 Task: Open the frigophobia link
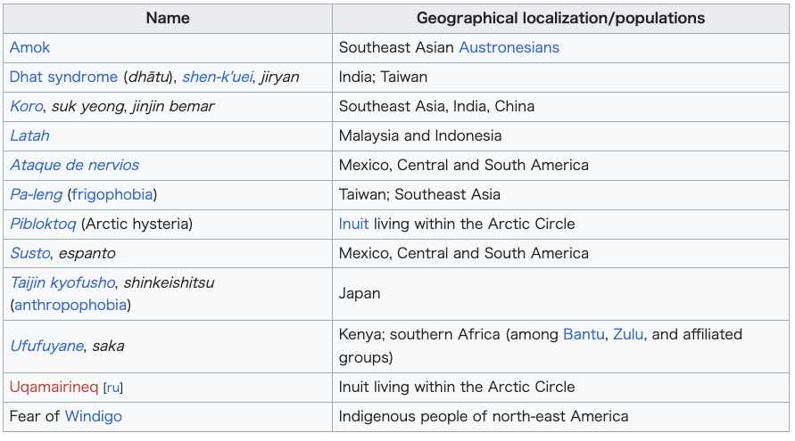click(112, 194)
